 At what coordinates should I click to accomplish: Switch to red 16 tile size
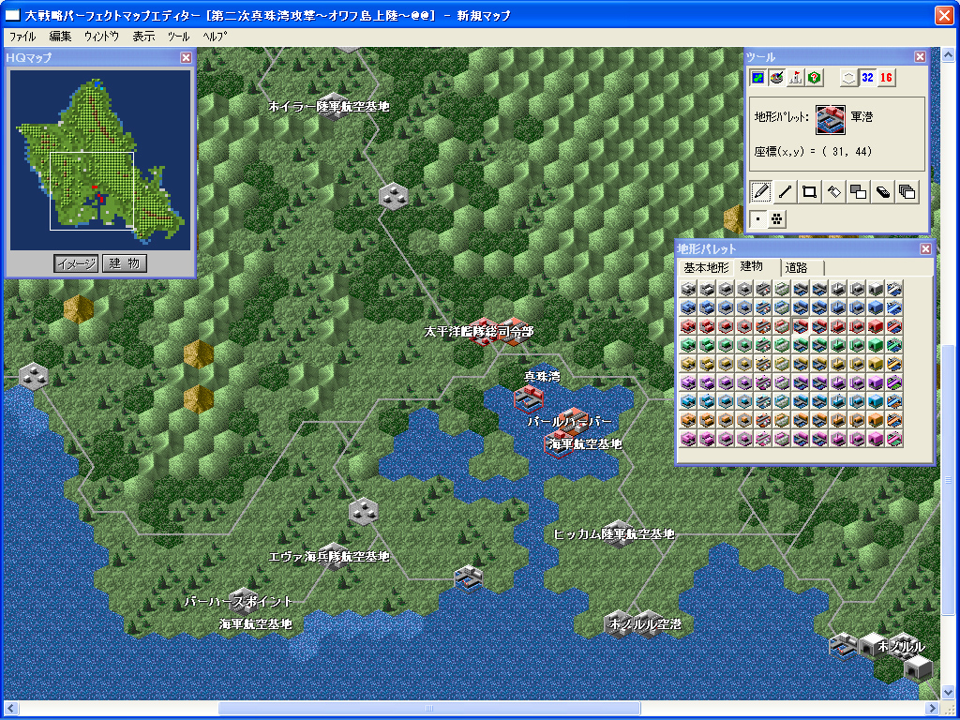tap(886, 78)
